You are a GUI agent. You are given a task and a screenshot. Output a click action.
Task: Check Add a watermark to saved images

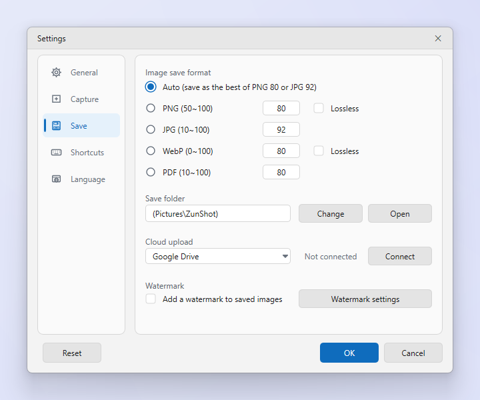(x=151, y=299)
